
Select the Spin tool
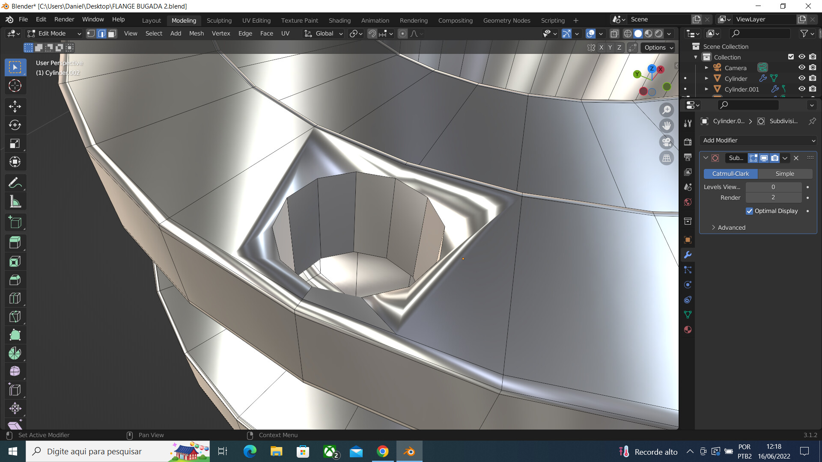(x=15, y=353)
